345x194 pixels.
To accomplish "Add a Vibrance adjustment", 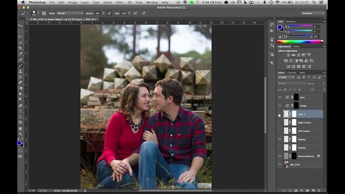I will tap(309, 55).
